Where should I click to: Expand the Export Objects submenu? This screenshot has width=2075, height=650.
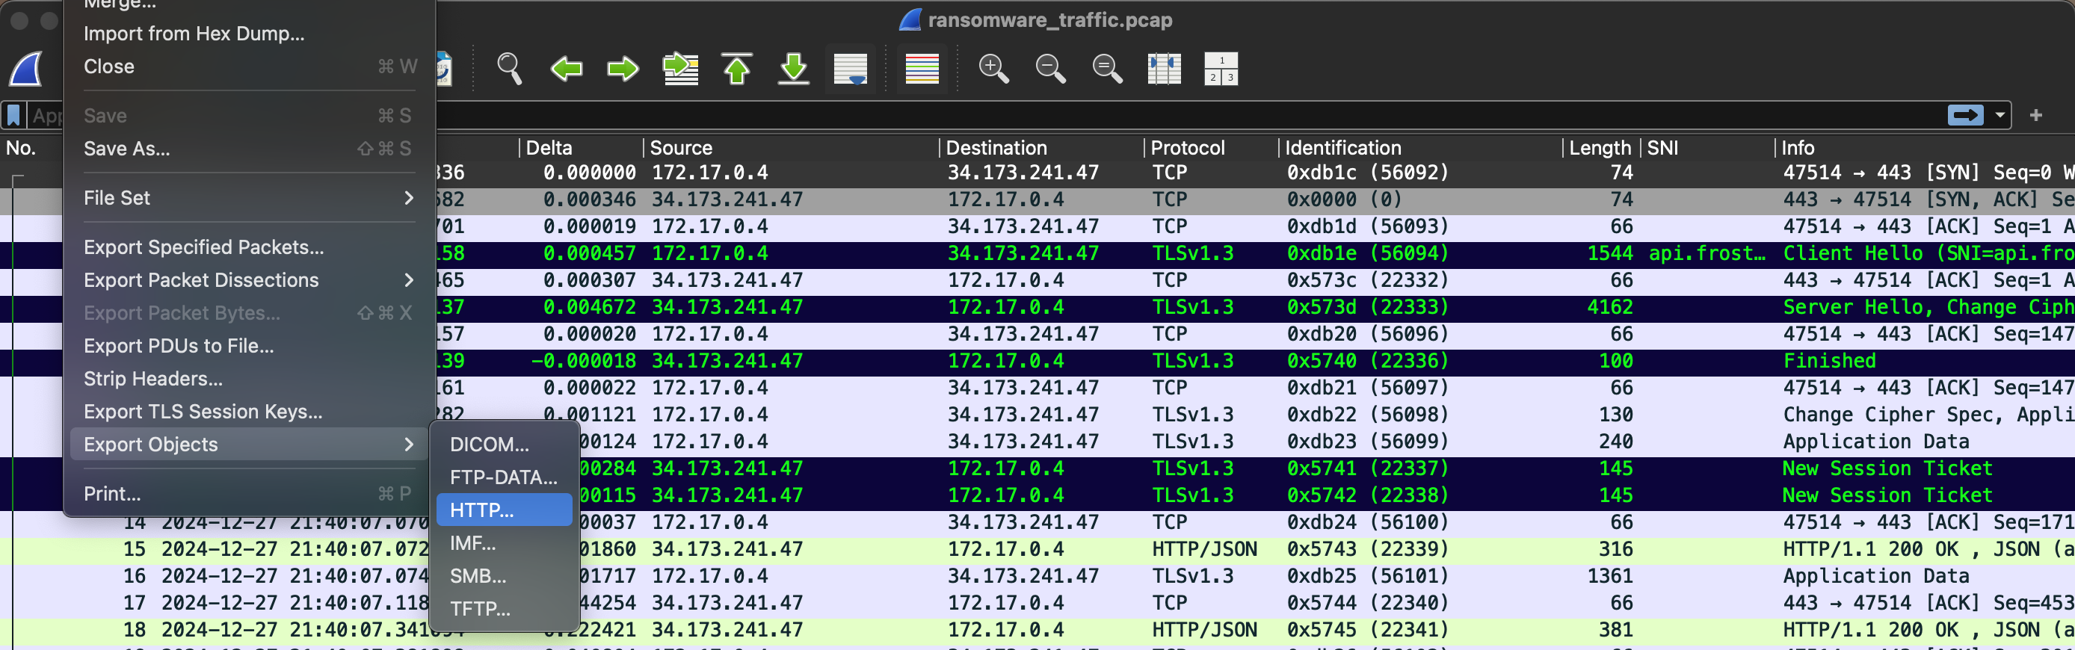249,445
